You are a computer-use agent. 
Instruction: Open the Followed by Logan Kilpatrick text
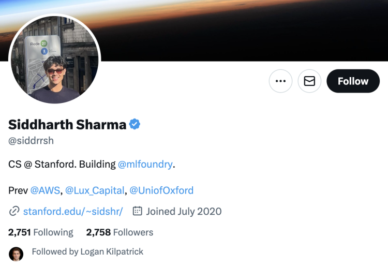point(87,251)
